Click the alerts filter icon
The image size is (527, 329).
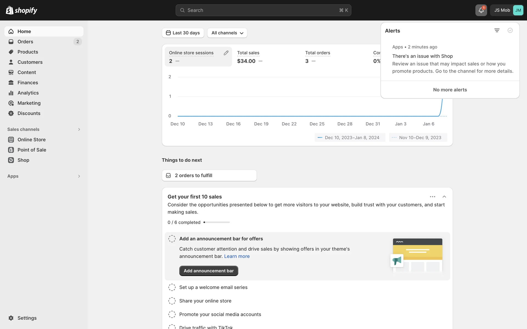pyautogui.click(x=497, y=30)
